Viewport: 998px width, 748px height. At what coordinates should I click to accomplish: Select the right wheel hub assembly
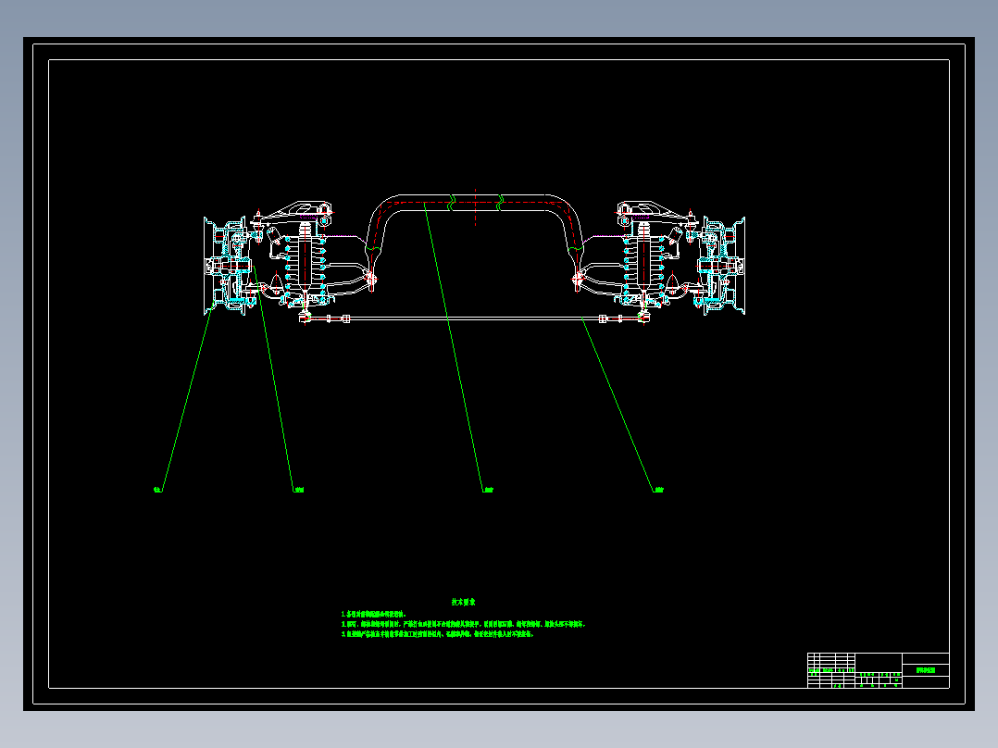click(722, 266)
